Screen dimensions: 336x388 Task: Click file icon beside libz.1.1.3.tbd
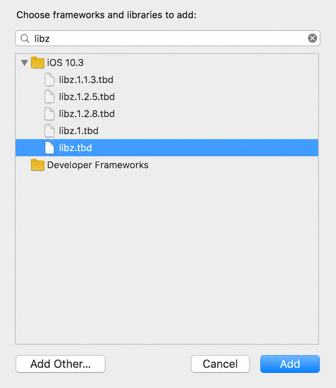pyautogui.click(x=50, y=79)
